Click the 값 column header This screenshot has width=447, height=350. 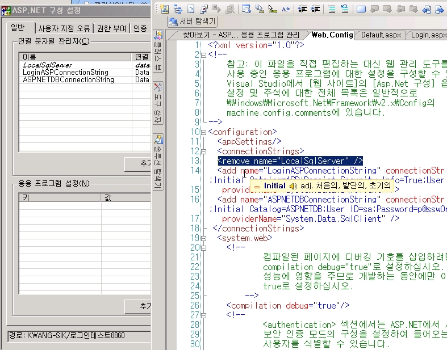coord(126,197)
